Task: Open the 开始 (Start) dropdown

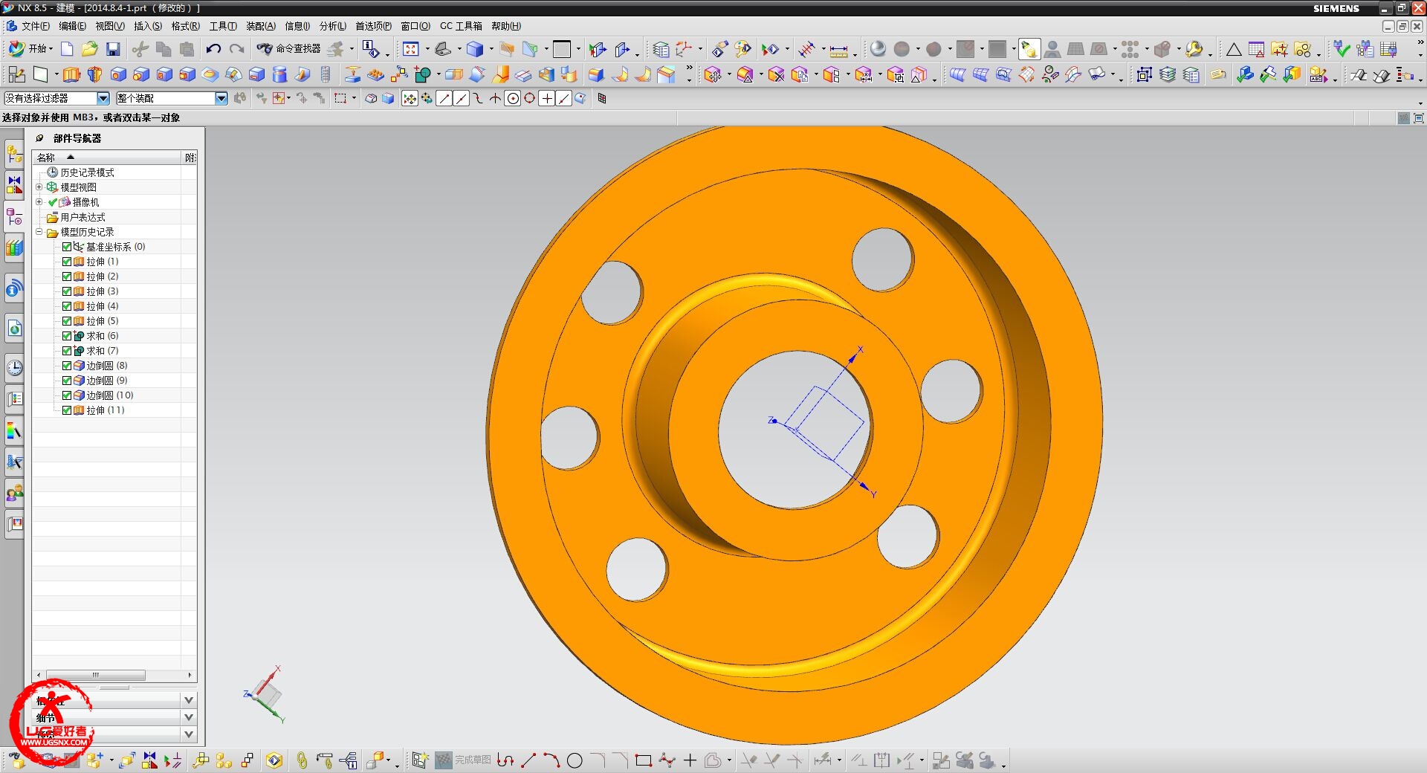Action: tap(31, 49)
